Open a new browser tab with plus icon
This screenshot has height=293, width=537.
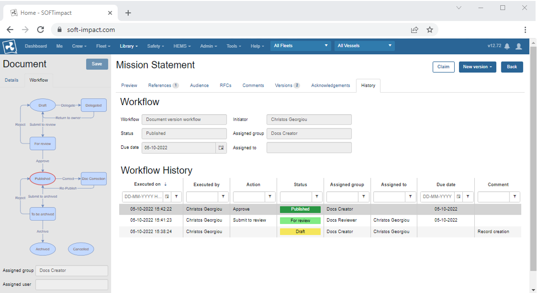[128, 13]
